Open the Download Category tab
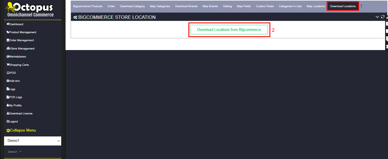388x159 pixels. point(132,6)
